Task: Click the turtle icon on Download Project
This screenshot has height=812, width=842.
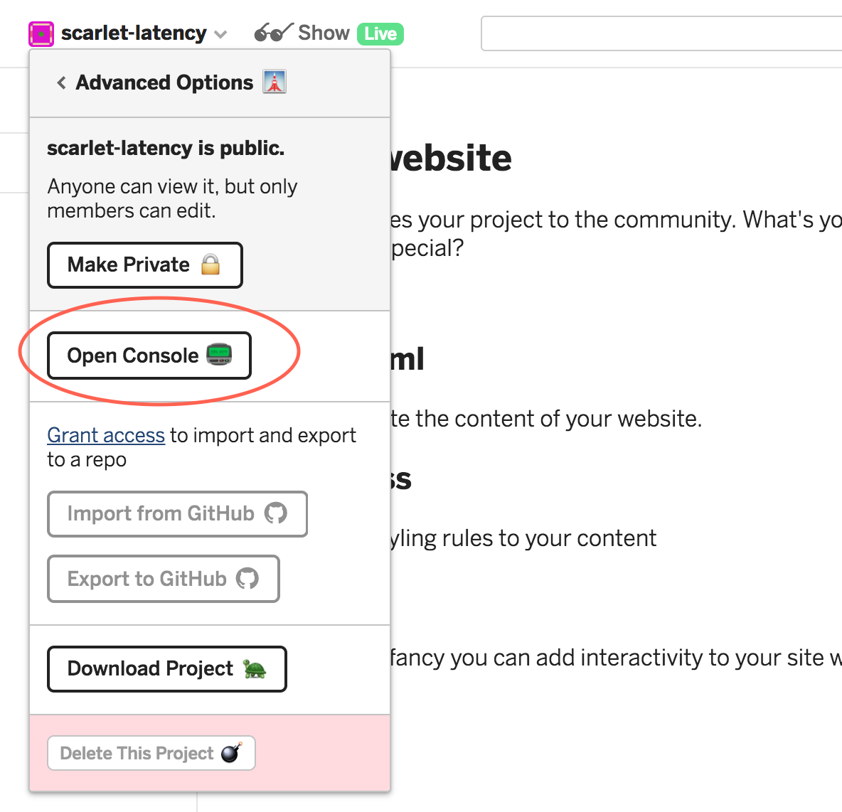Action: (x=255, y=668)
